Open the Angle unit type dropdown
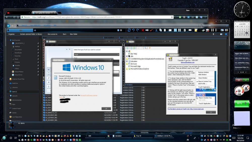This screenshot has width=252, height=142. tap(97, 54)
